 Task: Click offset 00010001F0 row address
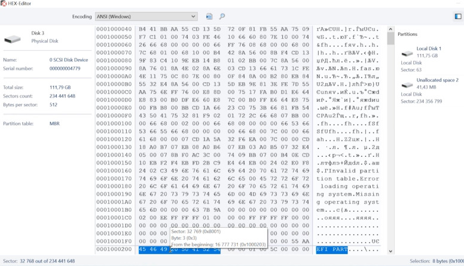114,241
